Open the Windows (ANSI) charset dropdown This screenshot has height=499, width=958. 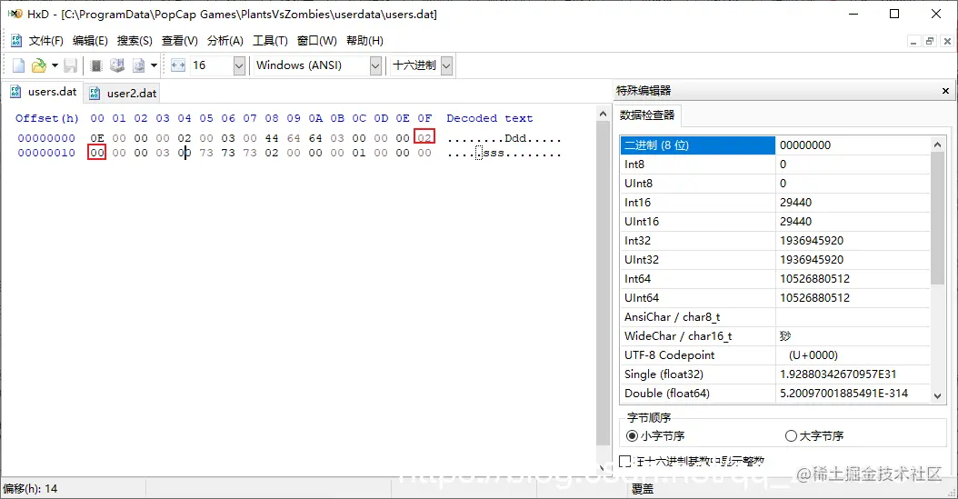pyautogui.click(x=375, y=65)
